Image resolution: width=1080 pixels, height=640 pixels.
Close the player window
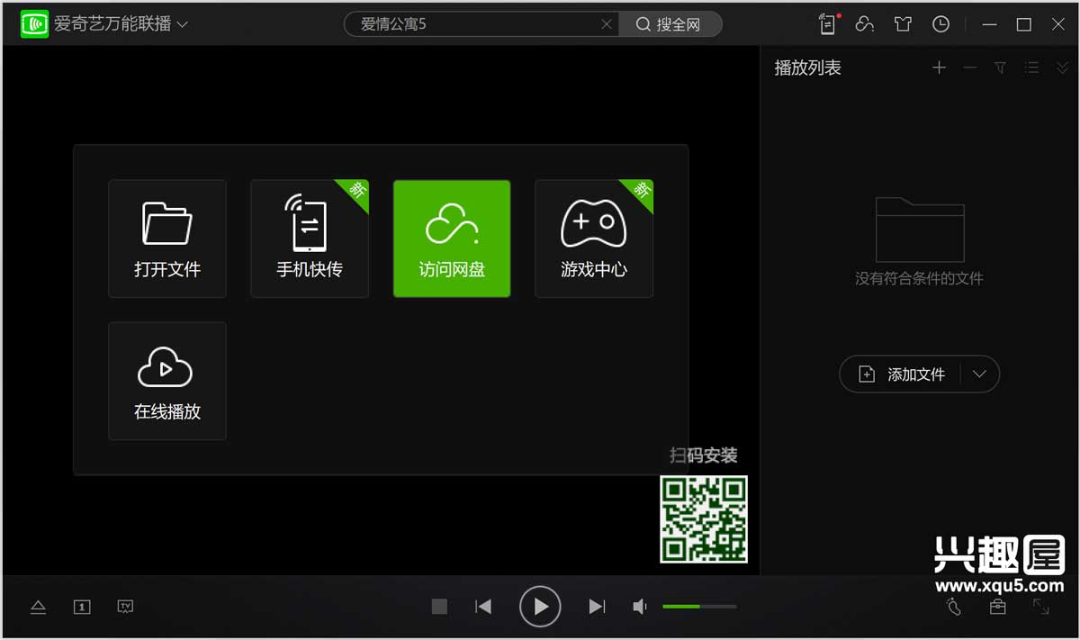[1058, 24]
